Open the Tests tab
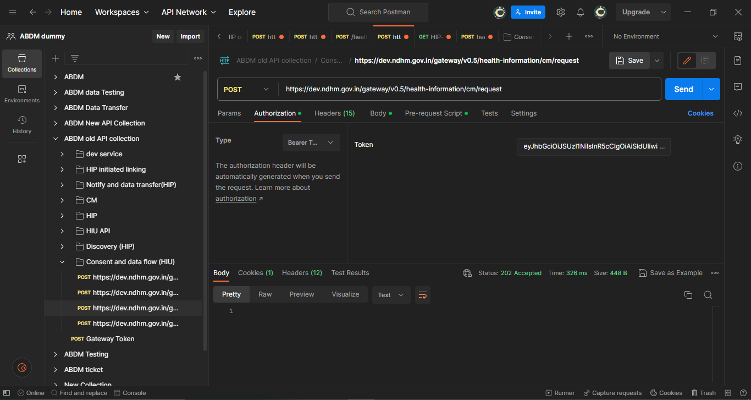 [489, 113]
